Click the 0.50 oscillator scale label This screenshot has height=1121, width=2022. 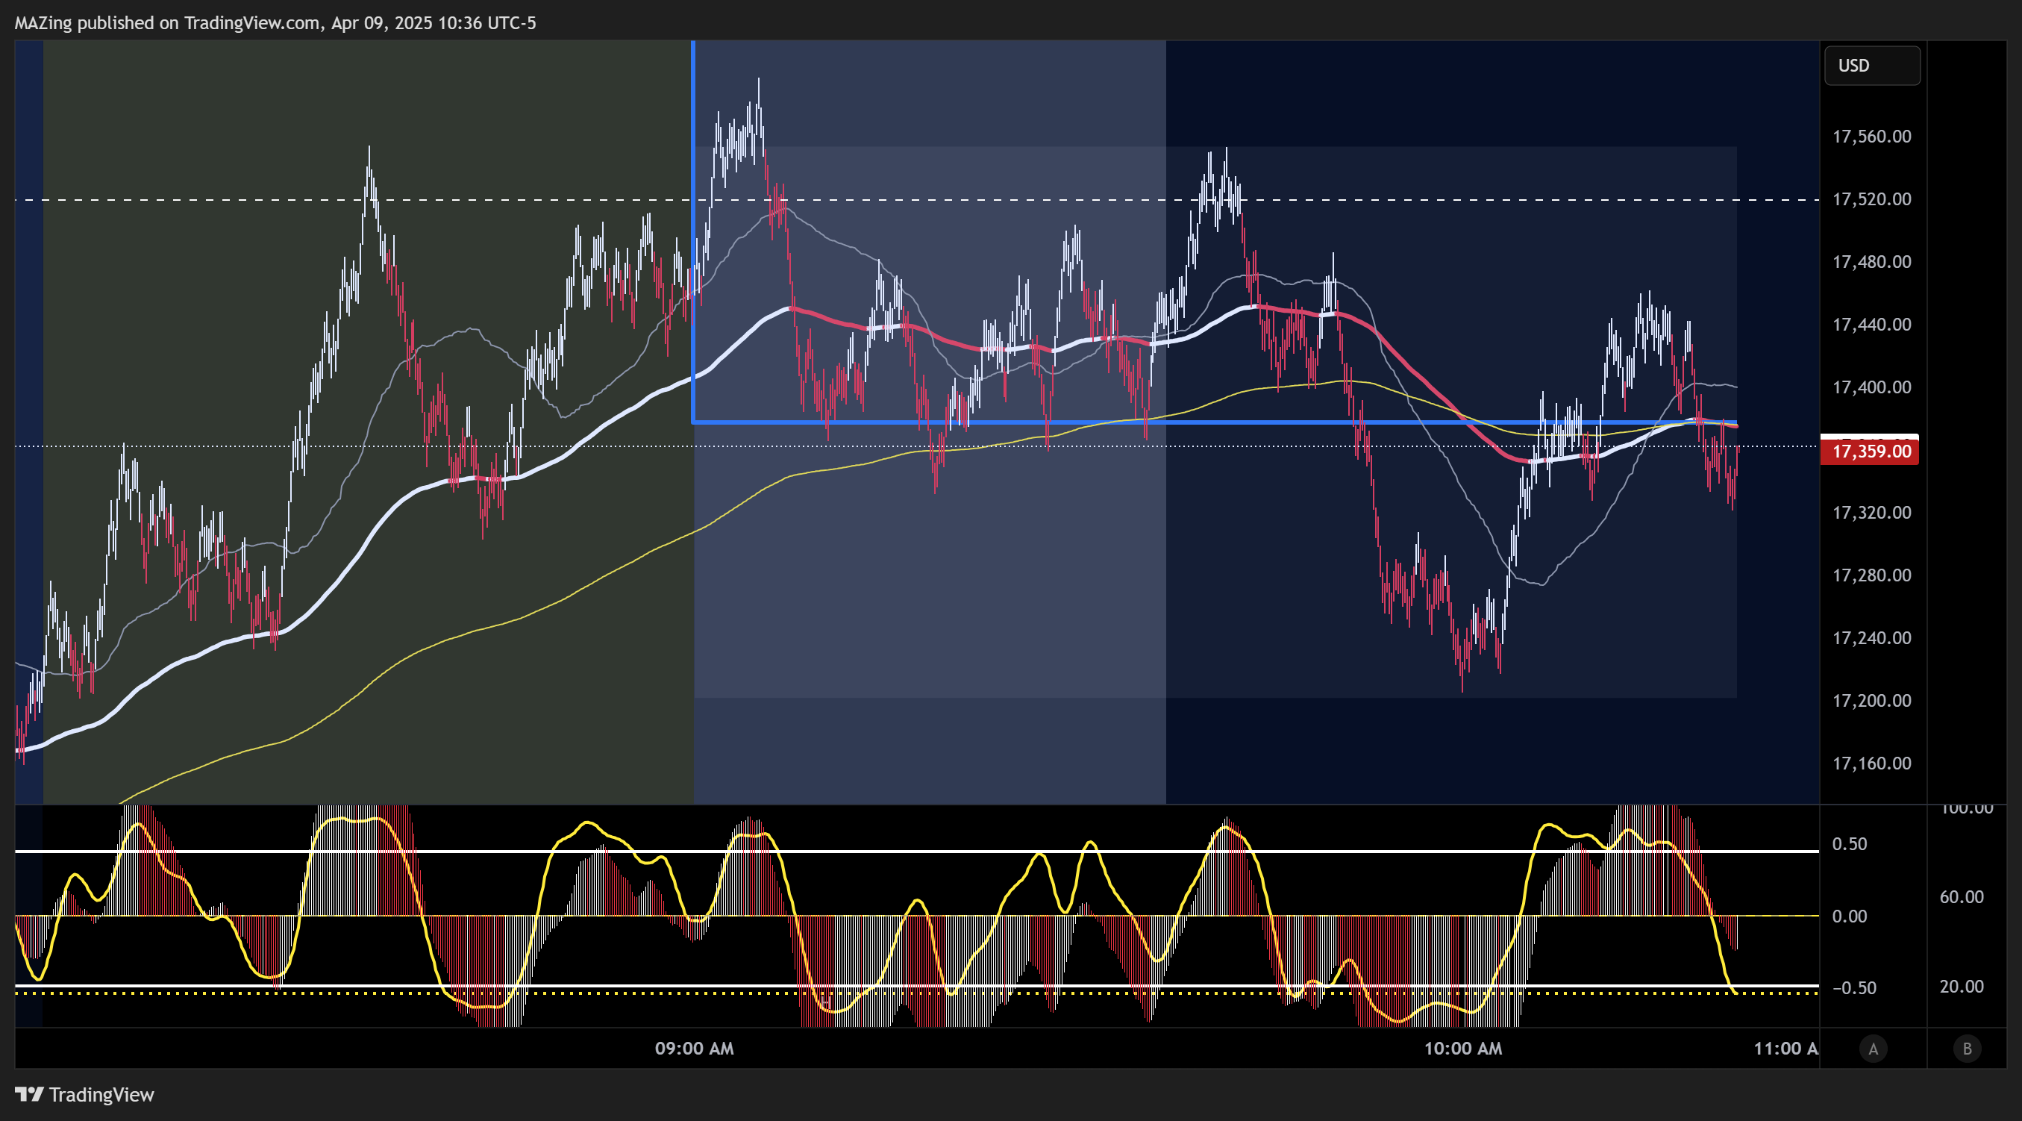[x=1850, y=845]
